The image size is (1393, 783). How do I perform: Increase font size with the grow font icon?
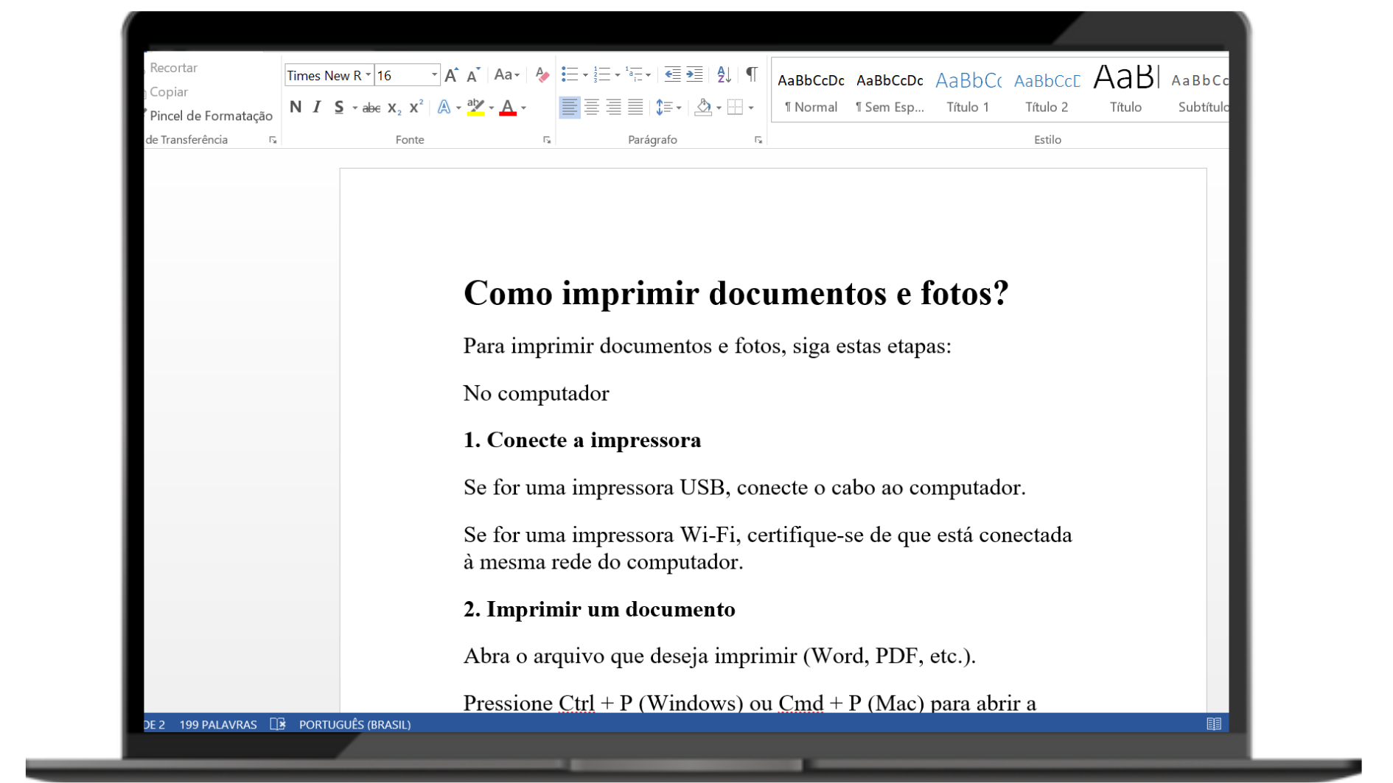tap(452, 75)
